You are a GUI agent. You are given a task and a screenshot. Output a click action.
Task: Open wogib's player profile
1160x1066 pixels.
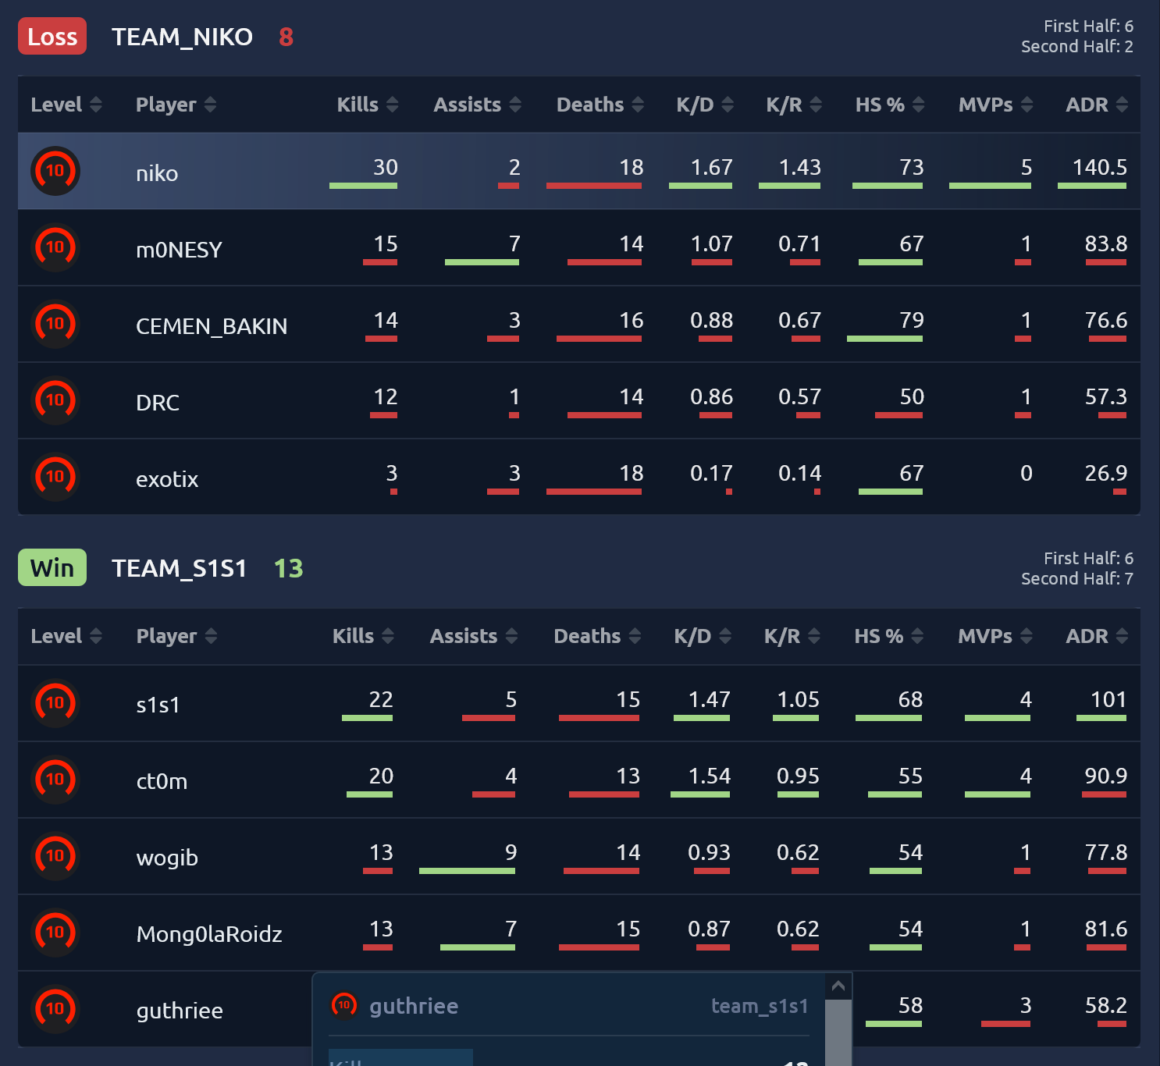(x=167, y=858)
